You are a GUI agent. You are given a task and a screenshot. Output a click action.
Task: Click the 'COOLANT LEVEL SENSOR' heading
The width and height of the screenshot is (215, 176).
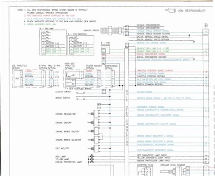pos(173,165)
